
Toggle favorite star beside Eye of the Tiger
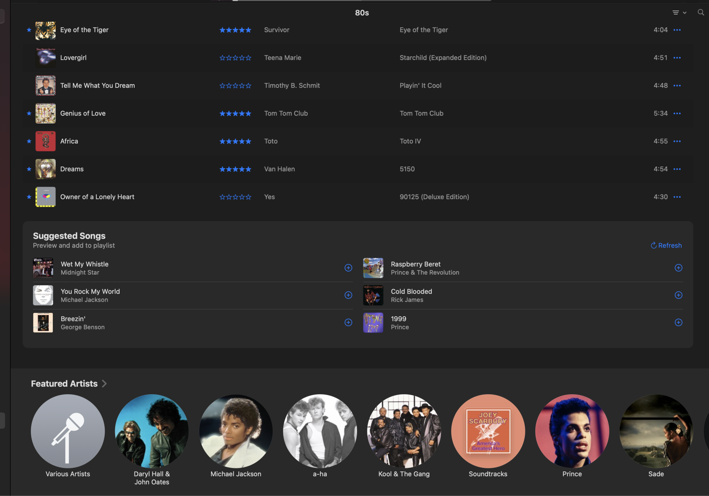point(29,30)
